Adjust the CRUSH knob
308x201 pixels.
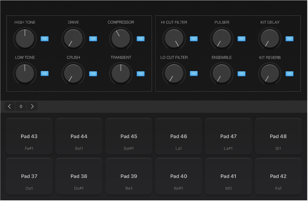[x=73, y=74]
